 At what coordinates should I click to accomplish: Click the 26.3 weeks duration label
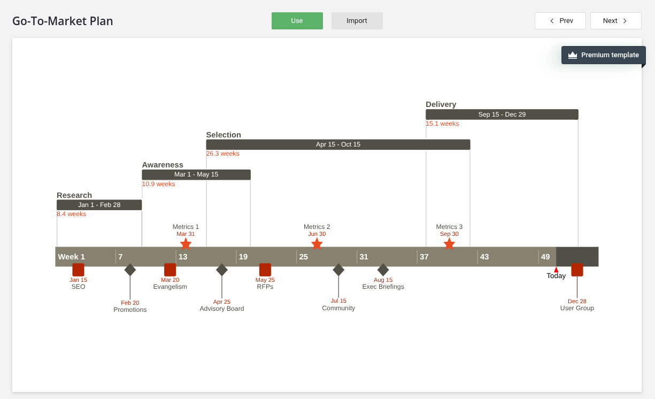[x=222, y=154]
